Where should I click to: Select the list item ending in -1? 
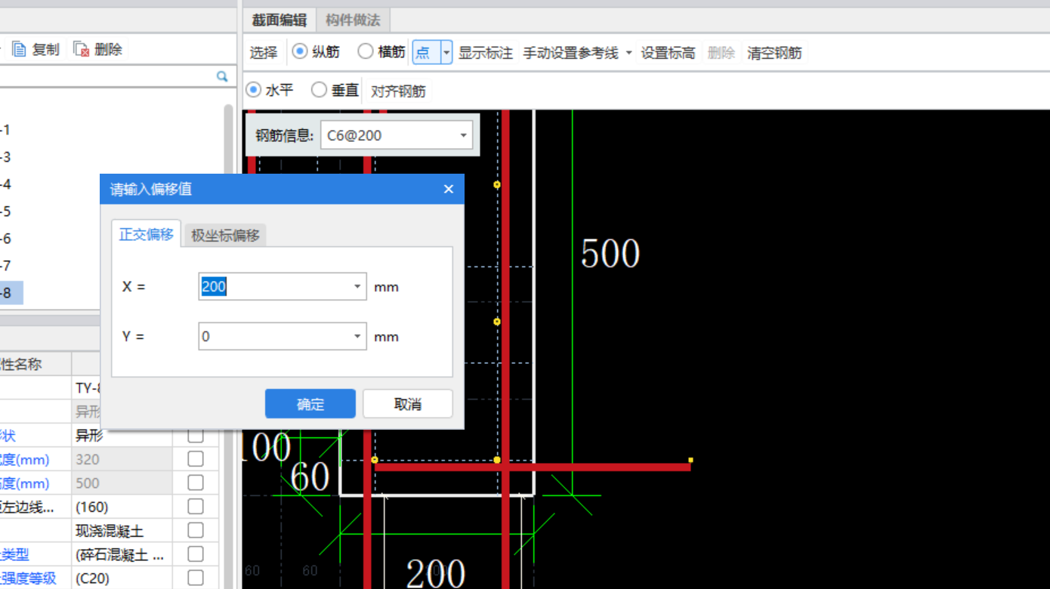tap(5, 130)
